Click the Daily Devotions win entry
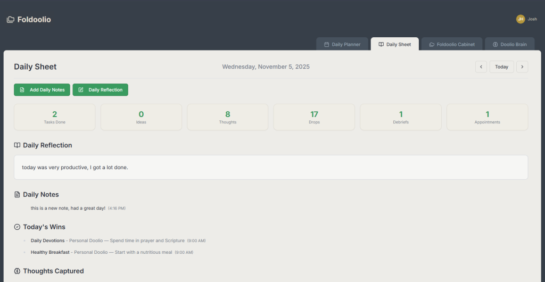545x282 pixels. [48, 241]
